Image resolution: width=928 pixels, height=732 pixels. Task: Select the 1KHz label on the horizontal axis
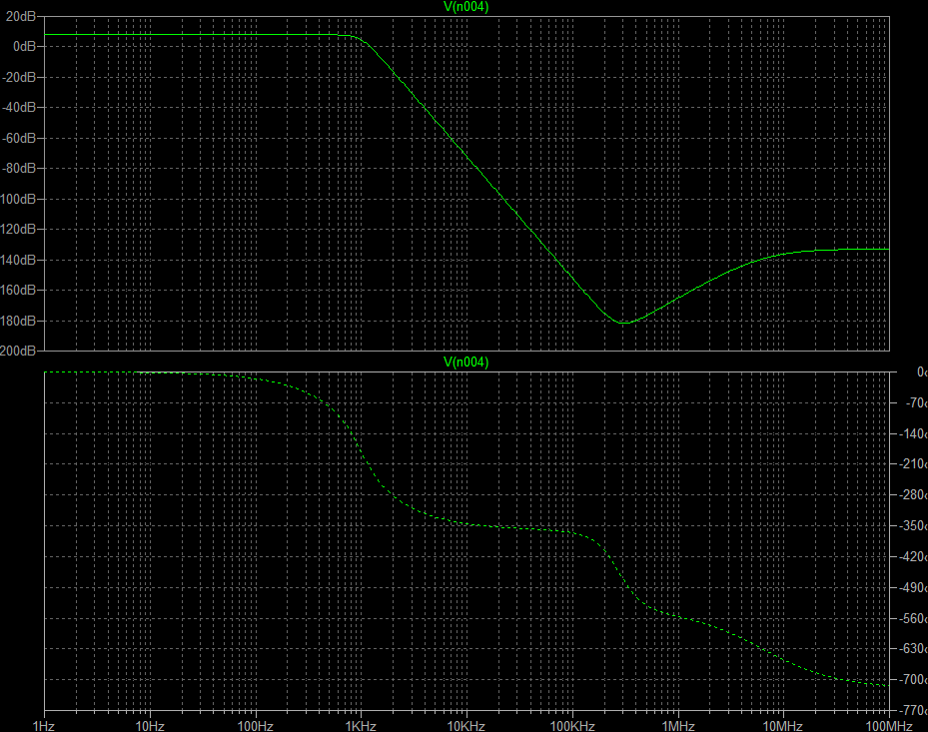click(x=361, y=724)
